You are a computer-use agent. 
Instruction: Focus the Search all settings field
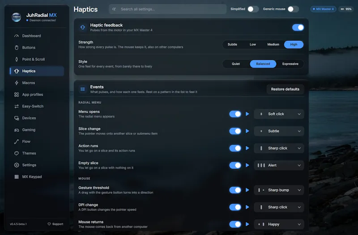(x=167, y=9)
